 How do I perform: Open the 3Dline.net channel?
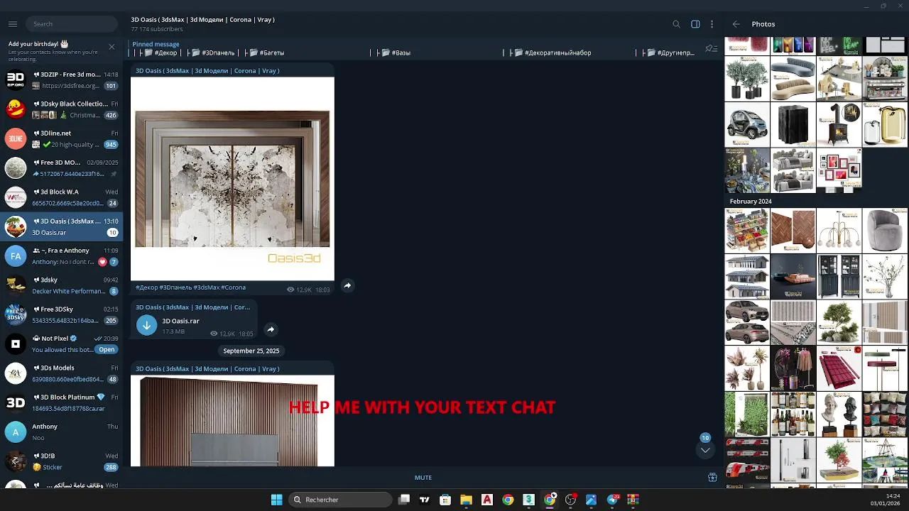click(62, 138)
